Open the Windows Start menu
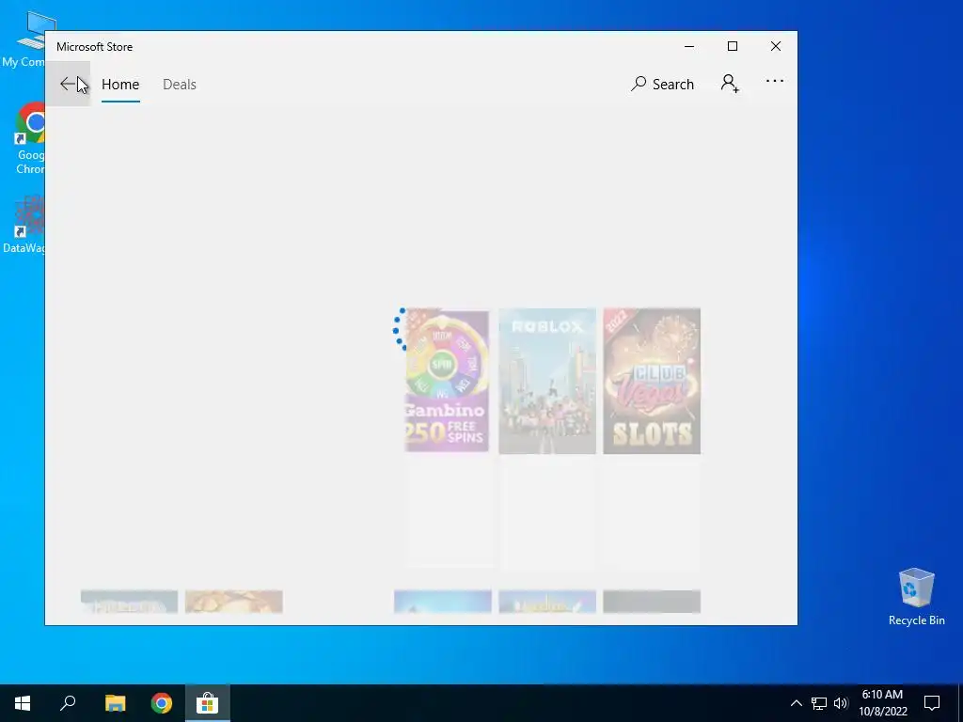The width and height of the screenshot is (963, 722). (23, 703)
